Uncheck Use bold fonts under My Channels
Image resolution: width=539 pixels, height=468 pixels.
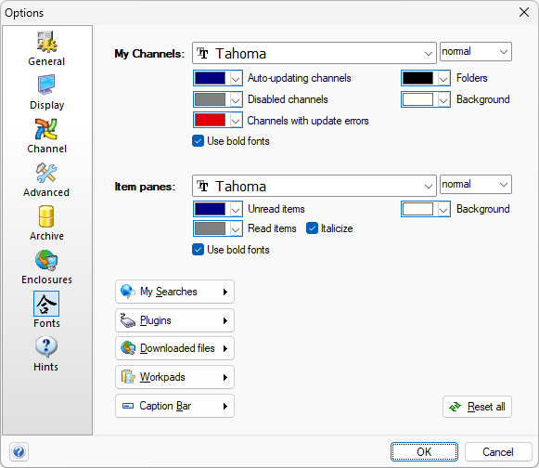(198, 141)
